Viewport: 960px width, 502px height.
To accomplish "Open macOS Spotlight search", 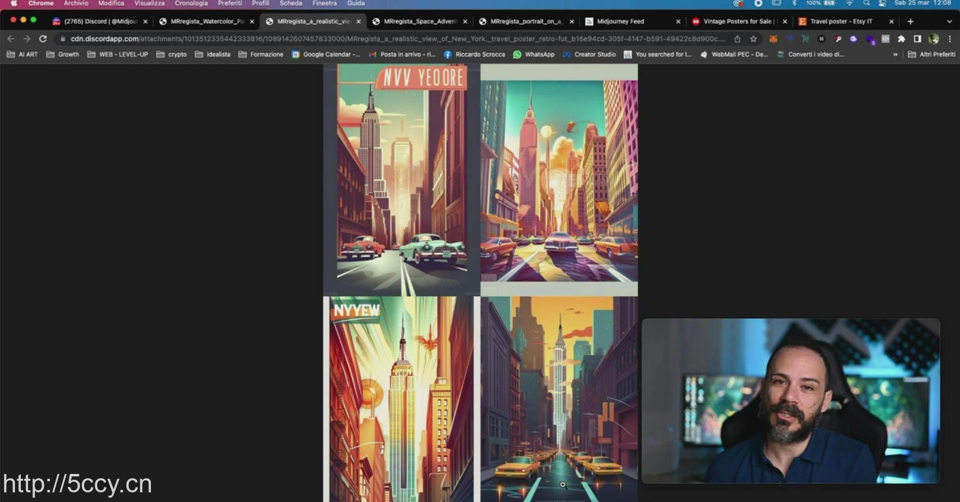I will 867,3.
